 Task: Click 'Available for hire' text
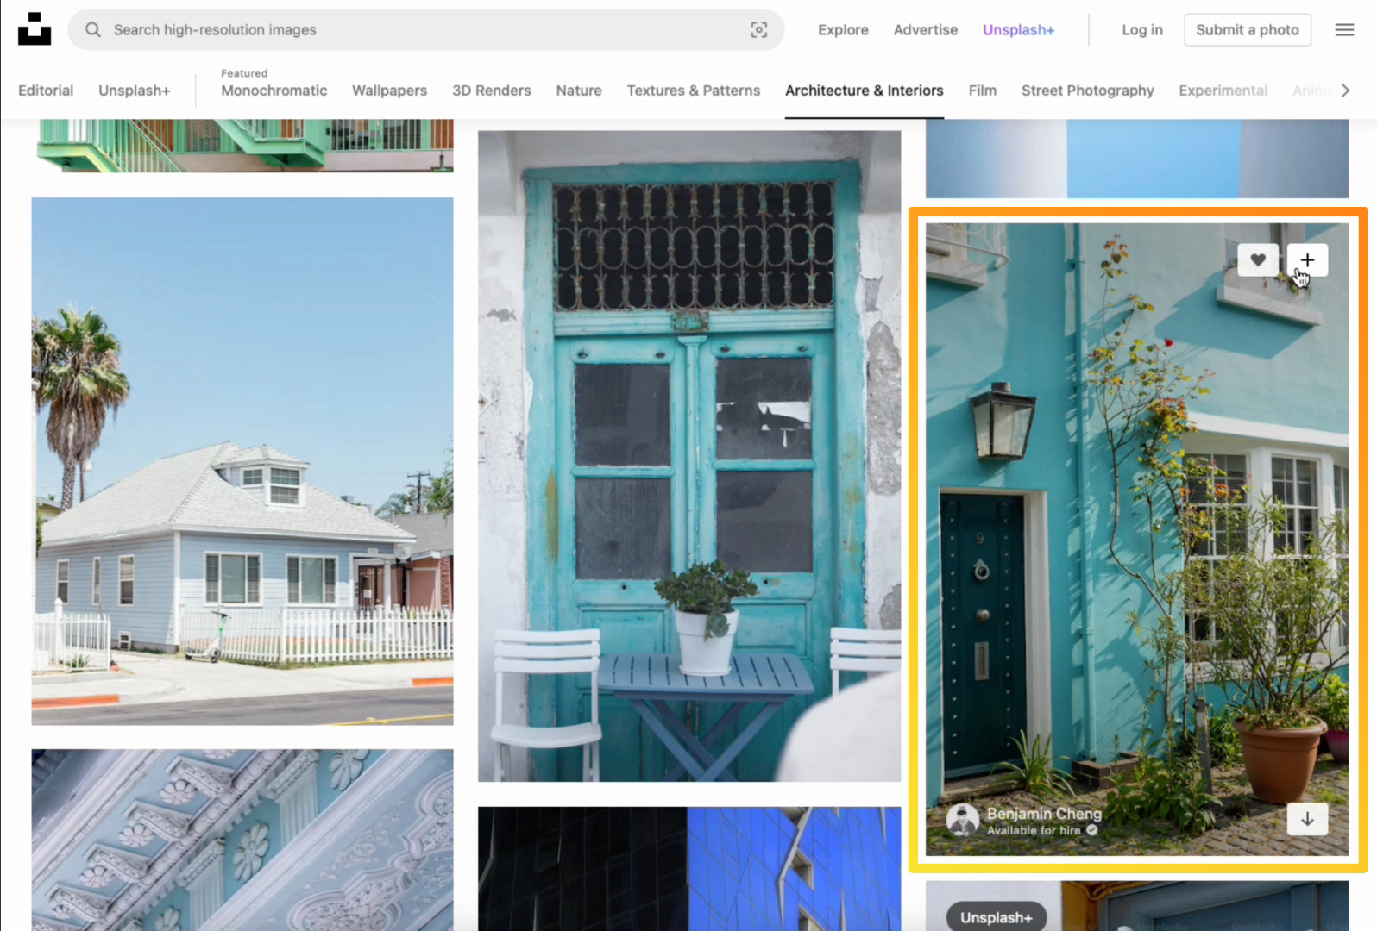point(1034,830)
